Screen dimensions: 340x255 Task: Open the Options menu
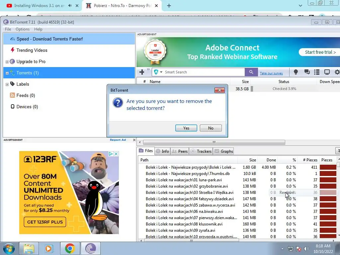click(23, 29)
